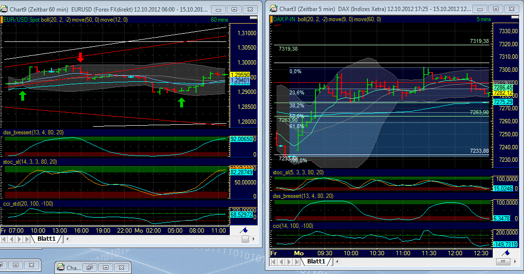
Task: Click the 'EUR/USD Spot' chart label
Action: tap(21, 20)
